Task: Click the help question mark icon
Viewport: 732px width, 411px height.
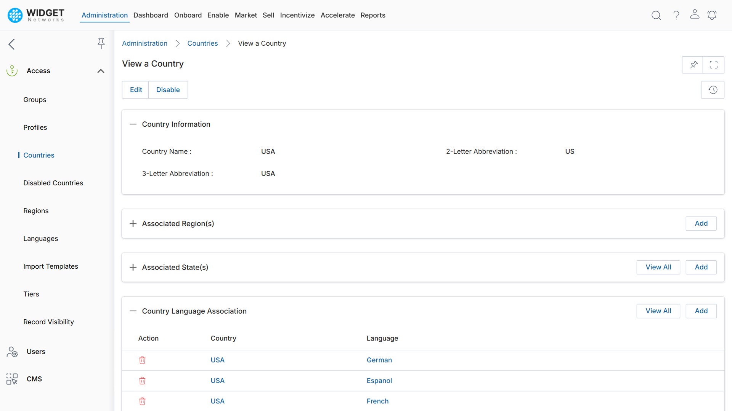Action: [x=676, y=15]
